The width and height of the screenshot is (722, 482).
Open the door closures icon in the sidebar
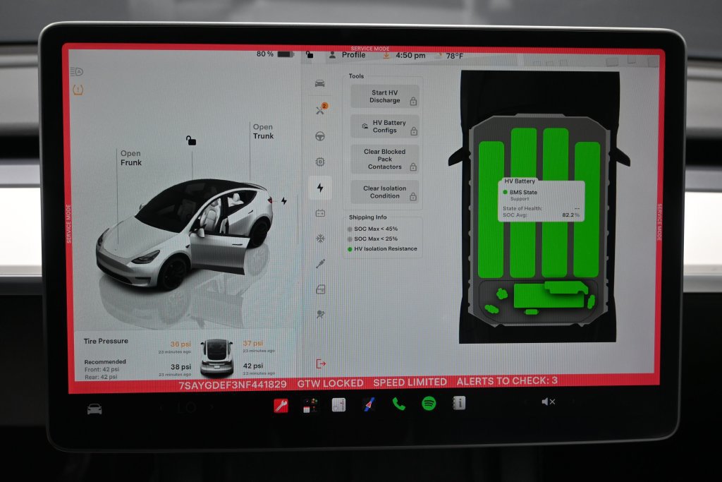click(x=321, y=289)
